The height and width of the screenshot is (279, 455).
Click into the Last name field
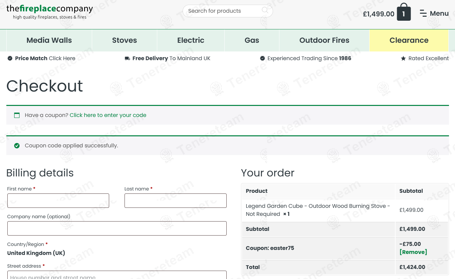tap(175, 200)
